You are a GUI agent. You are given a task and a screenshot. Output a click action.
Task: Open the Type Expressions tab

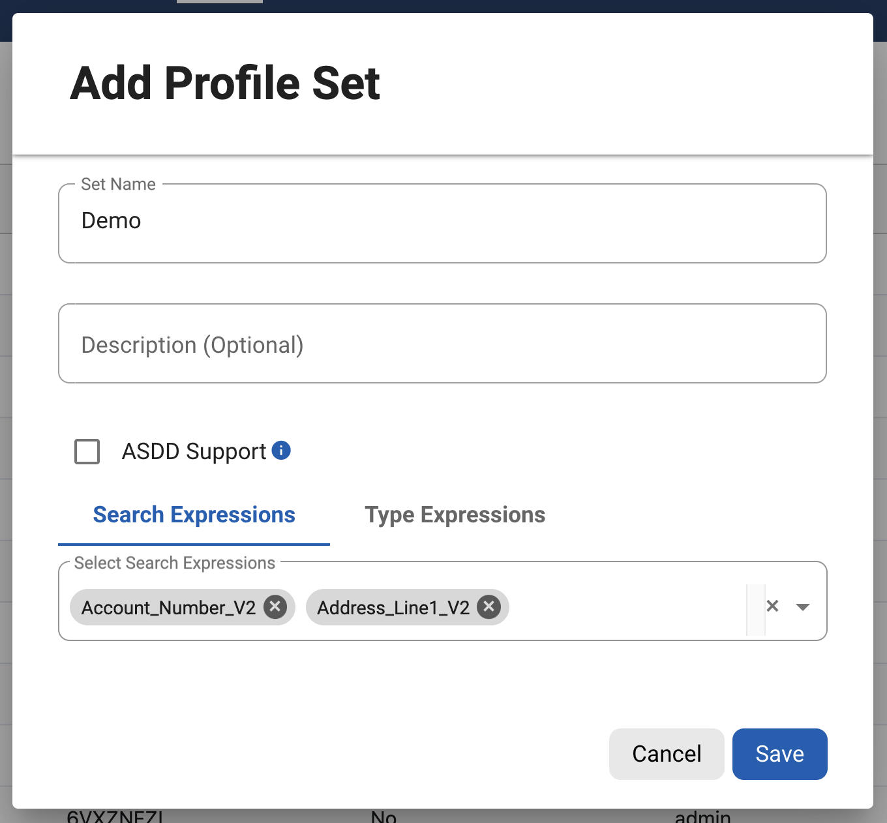(455, 515)
